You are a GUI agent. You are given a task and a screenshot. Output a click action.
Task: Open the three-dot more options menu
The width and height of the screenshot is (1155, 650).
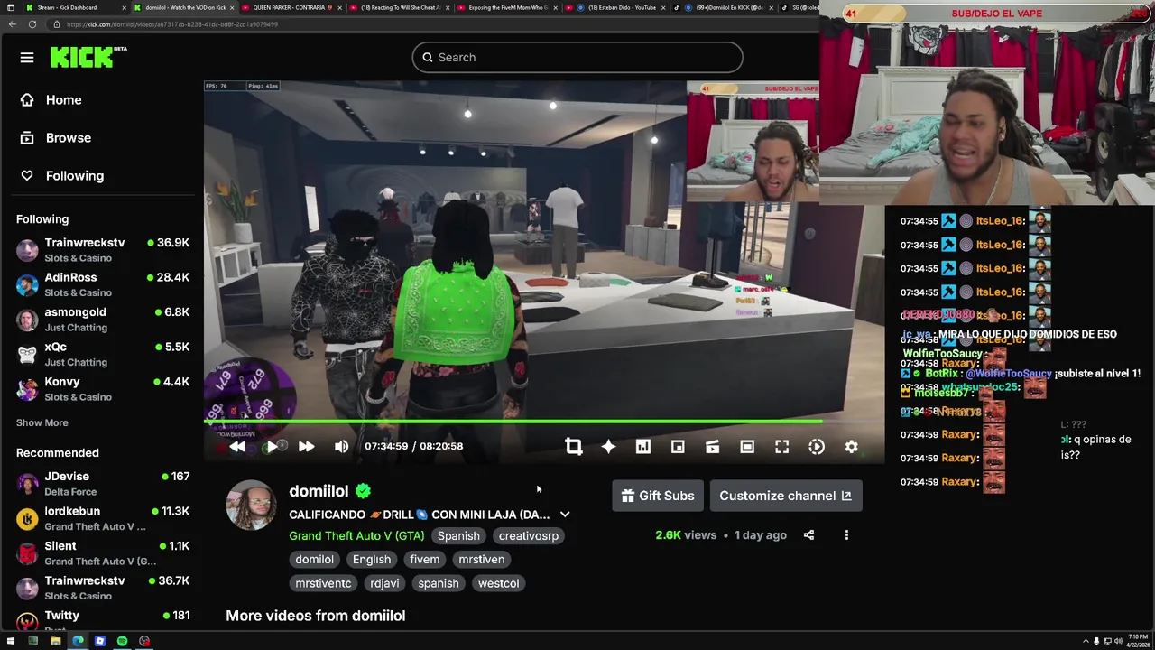(x=846, y=535)
